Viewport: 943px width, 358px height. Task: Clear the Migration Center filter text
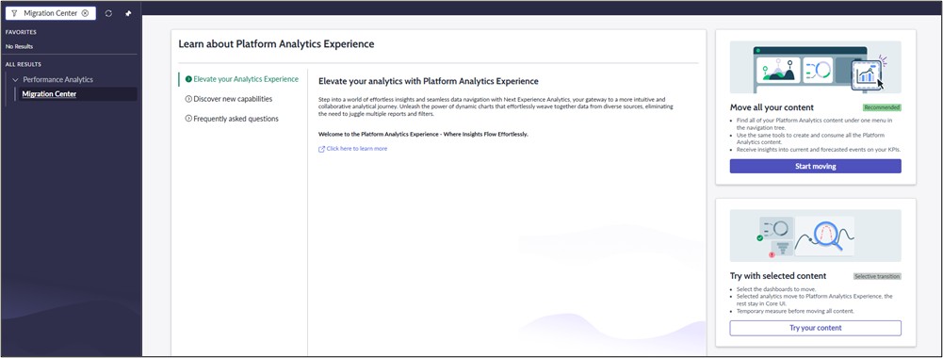(85, 13)
